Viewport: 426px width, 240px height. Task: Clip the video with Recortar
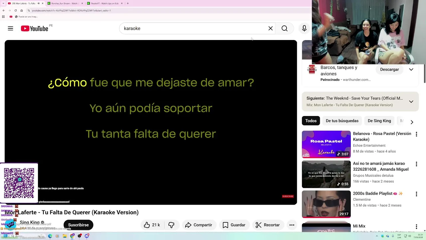[268, 225]
